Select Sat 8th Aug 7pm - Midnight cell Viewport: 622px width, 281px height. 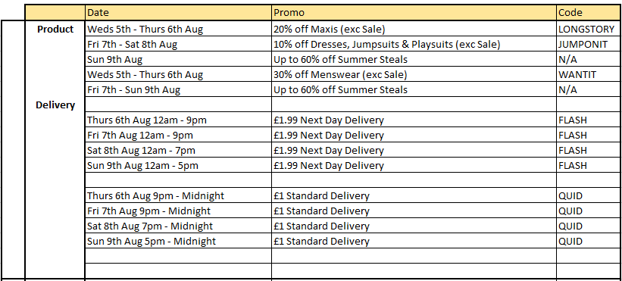point(178,226)
